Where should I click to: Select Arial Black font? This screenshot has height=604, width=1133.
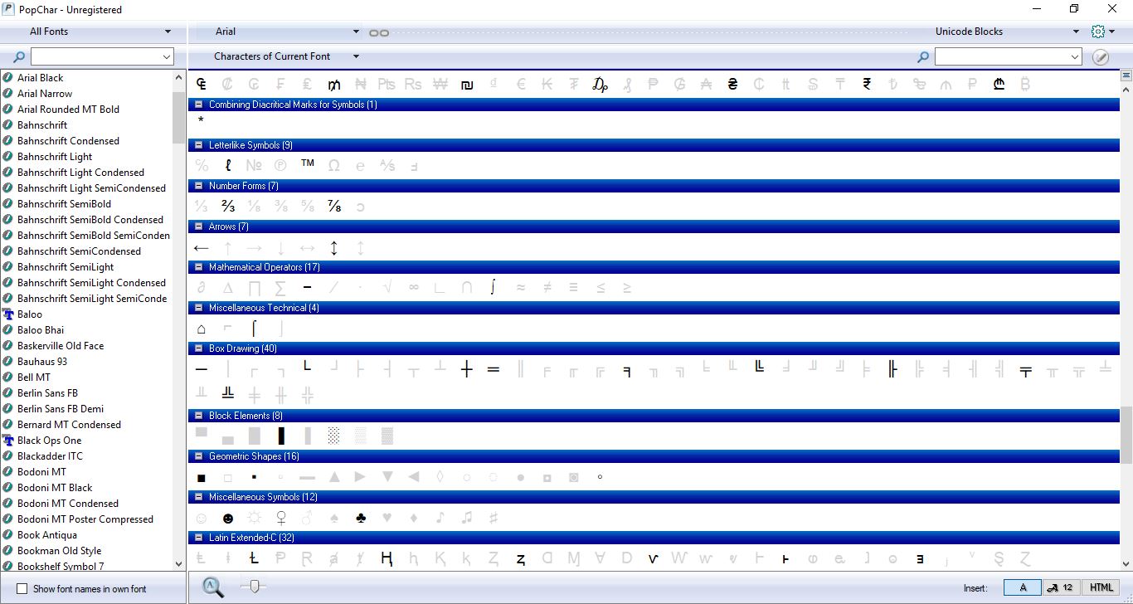click(41, 77)
